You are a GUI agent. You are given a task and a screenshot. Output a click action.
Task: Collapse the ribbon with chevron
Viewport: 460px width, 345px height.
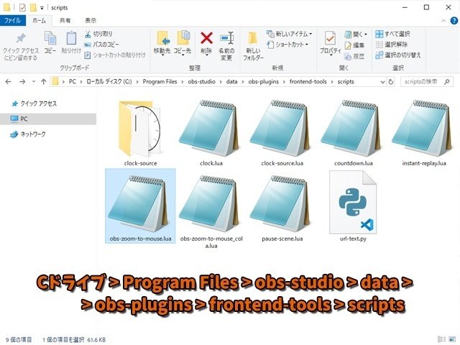[443, 21]
